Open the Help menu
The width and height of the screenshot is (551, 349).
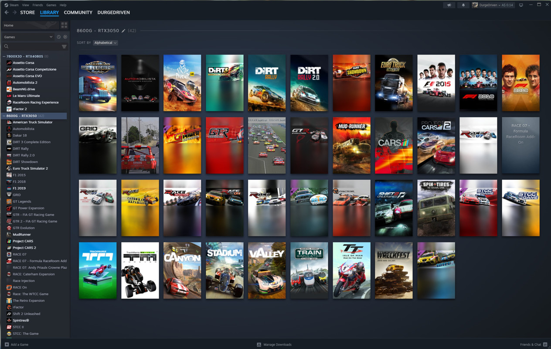(63, 5)
